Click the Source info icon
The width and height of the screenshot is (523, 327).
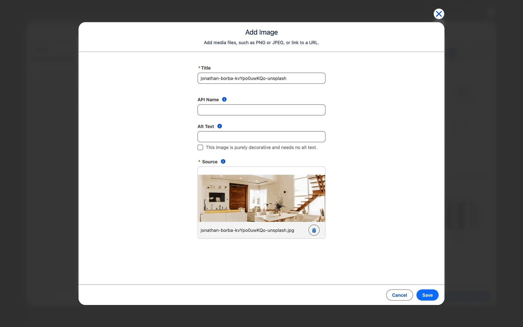(223, 162)
